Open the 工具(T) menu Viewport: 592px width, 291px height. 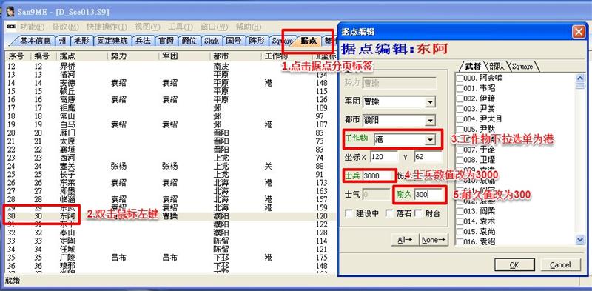coord(180,27)
